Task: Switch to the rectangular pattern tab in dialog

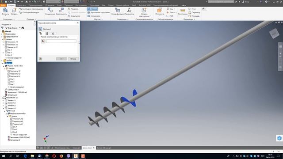Action: (x=47, y=34)
